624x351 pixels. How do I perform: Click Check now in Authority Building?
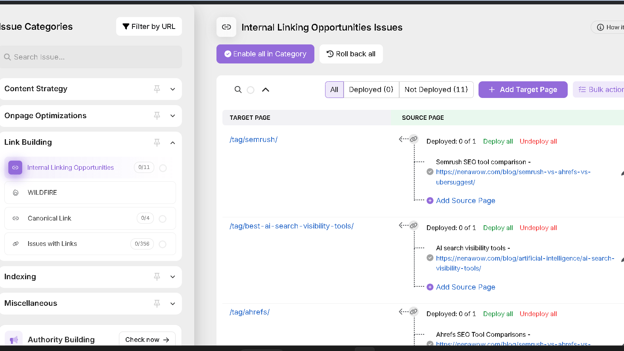[x=147, y=339]
